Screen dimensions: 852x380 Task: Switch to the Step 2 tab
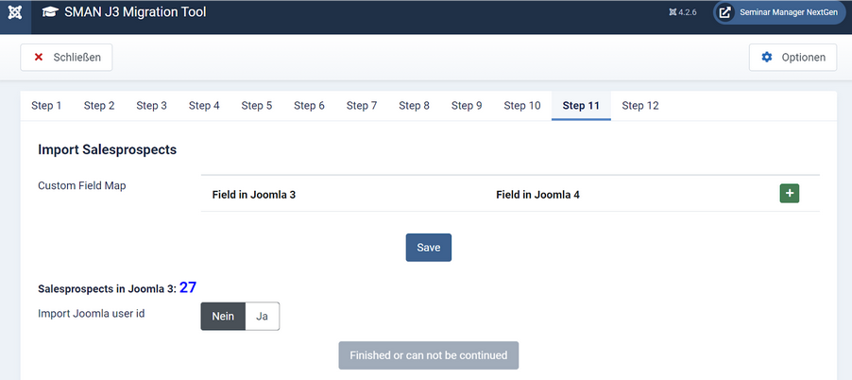point(99,106)
